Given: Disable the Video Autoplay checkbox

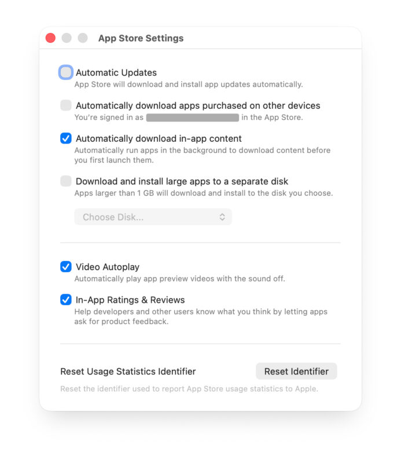Looking at the screenshot, I should [x=66, y=267].
